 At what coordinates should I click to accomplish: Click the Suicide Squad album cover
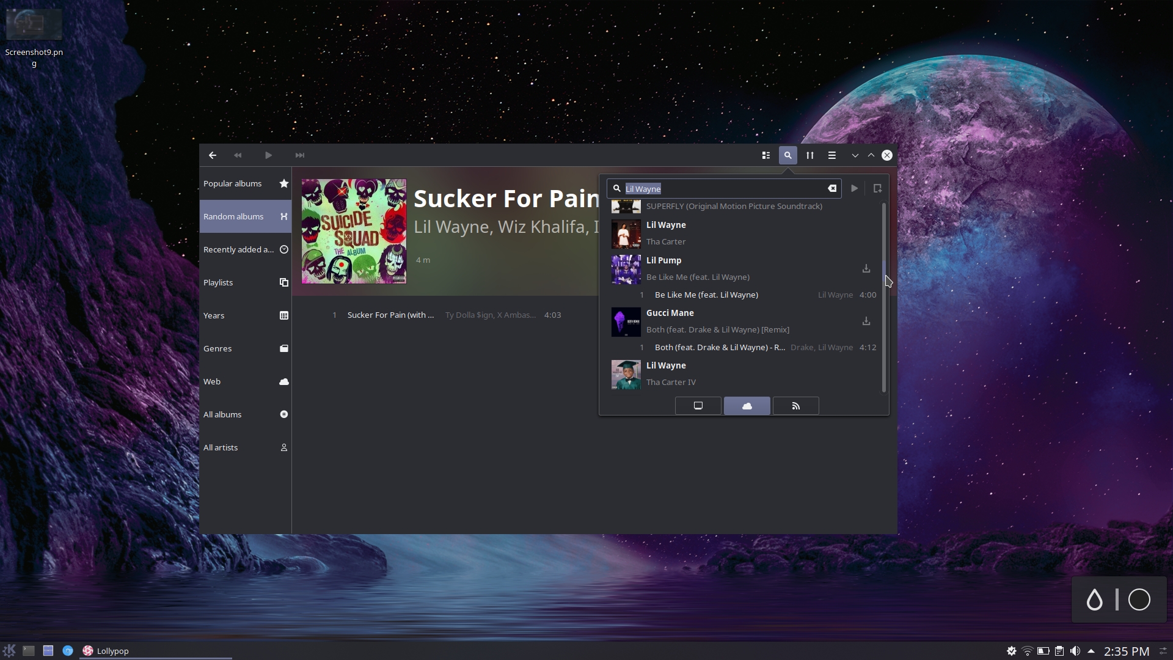pos(354,231)
